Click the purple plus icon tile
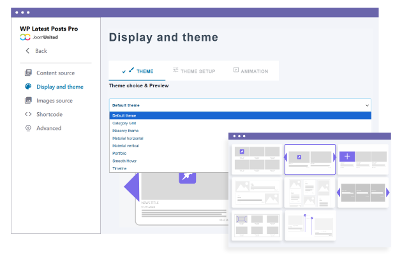This screenshot has width=402, height=255. [x=347, y=156]
